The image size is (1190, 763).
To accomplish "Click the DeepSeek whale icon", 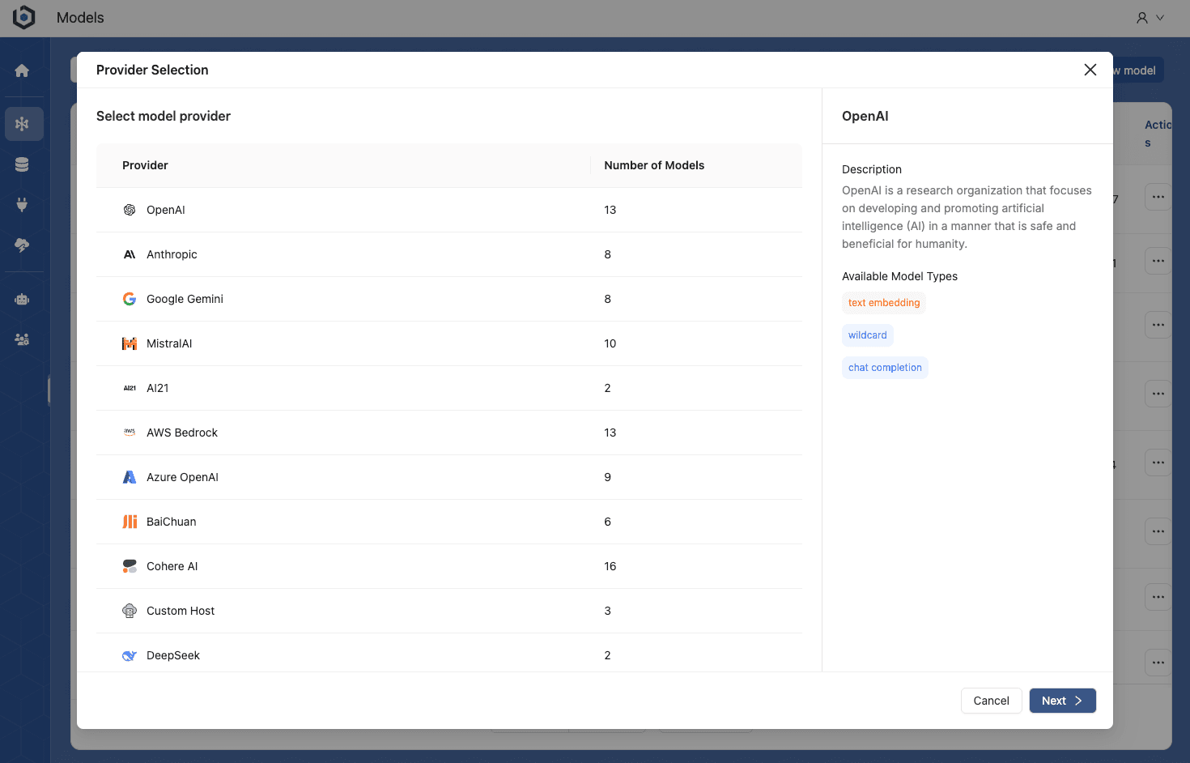I will point(130,655).
